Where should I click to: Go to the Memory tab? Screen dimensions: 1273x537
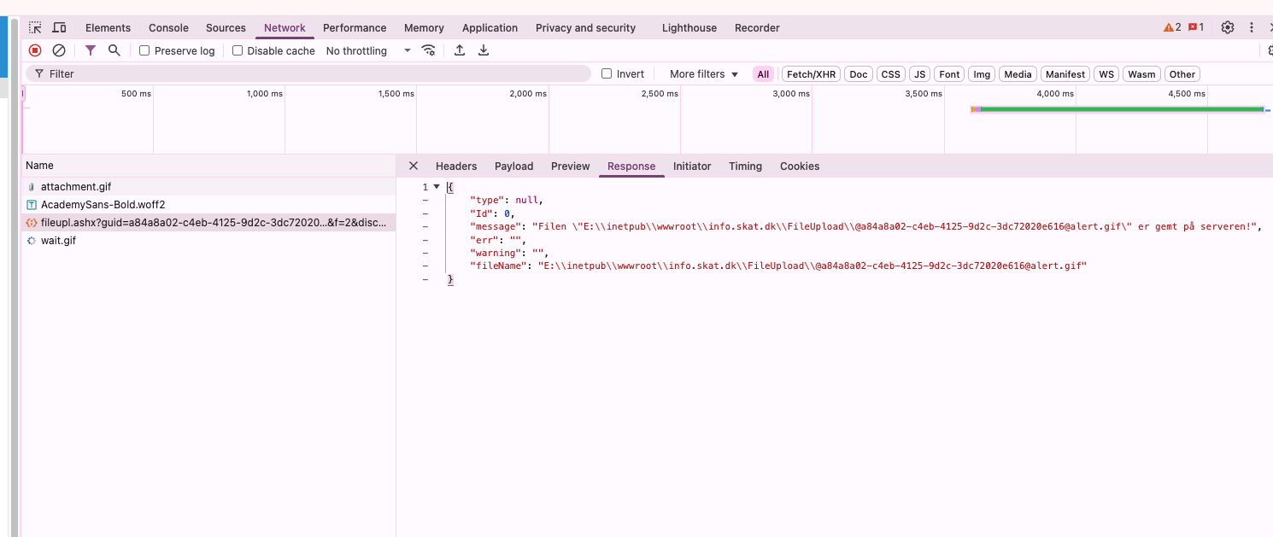point(424,27)
